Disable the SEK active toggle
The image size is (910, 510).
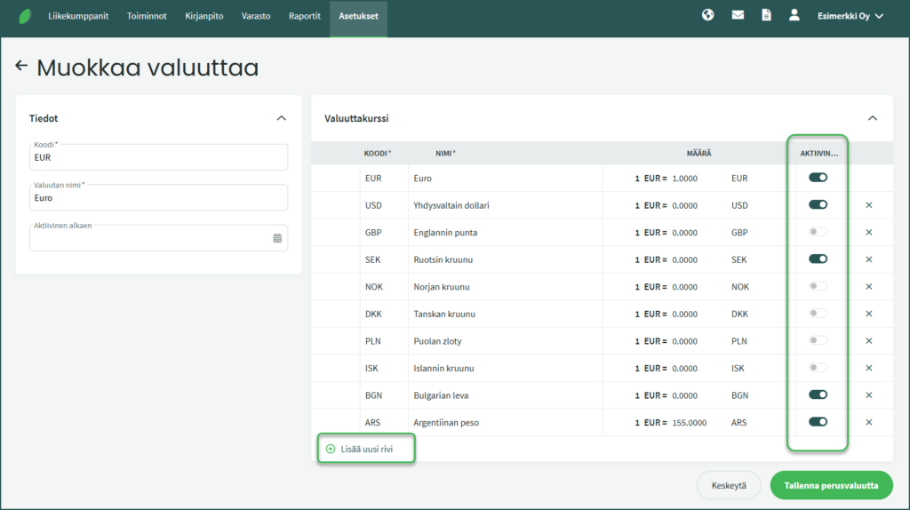tap(818, 259)
